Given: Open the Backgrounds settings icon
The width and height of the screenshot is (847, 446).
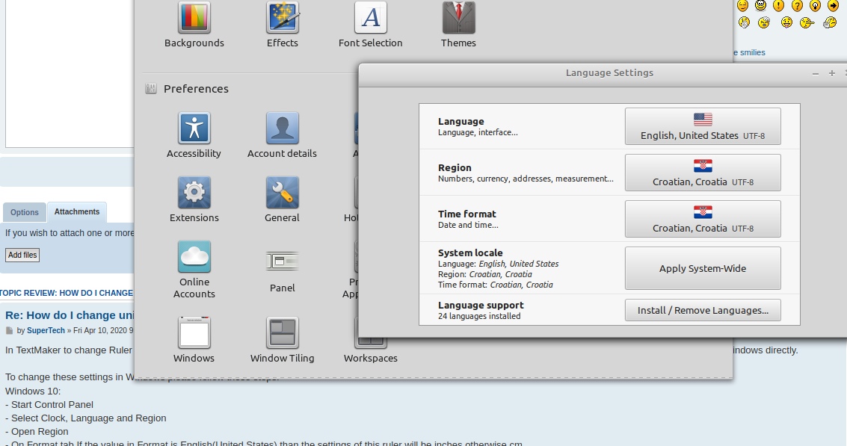Looking at the screenshot, I should pos(194,18).
